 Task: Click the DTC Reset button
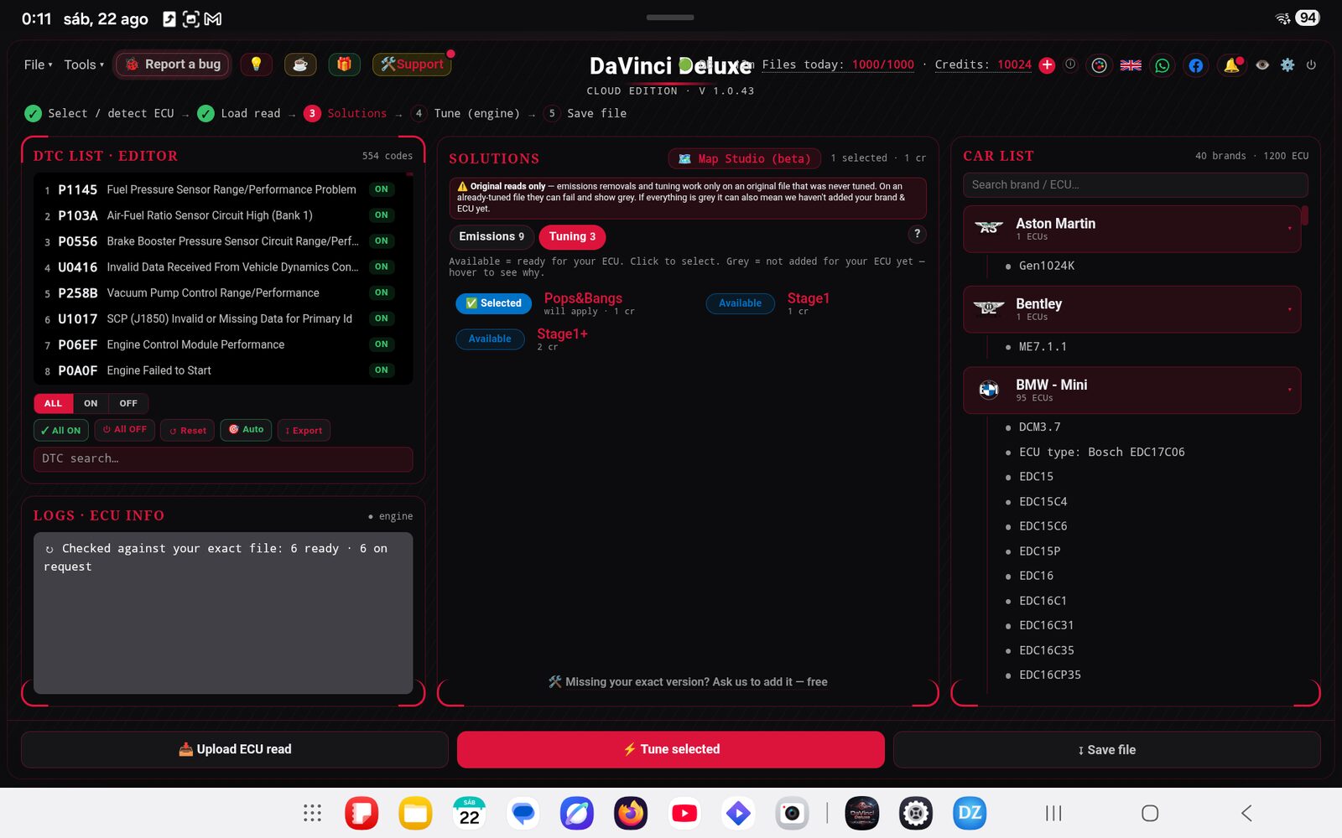coord(187,430)
